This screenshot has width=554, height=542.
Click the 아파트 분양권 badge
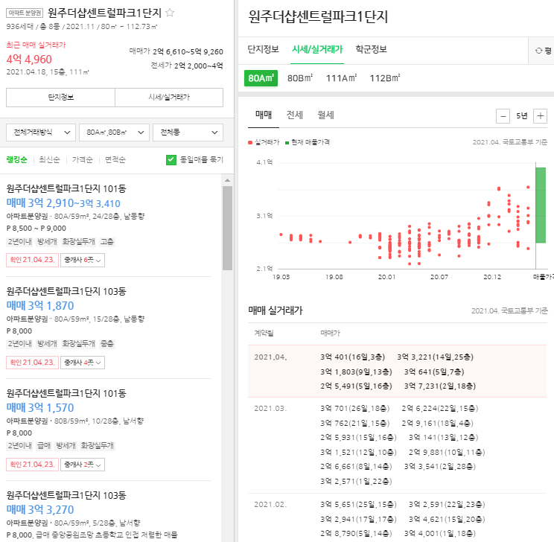tap(25, 13)
